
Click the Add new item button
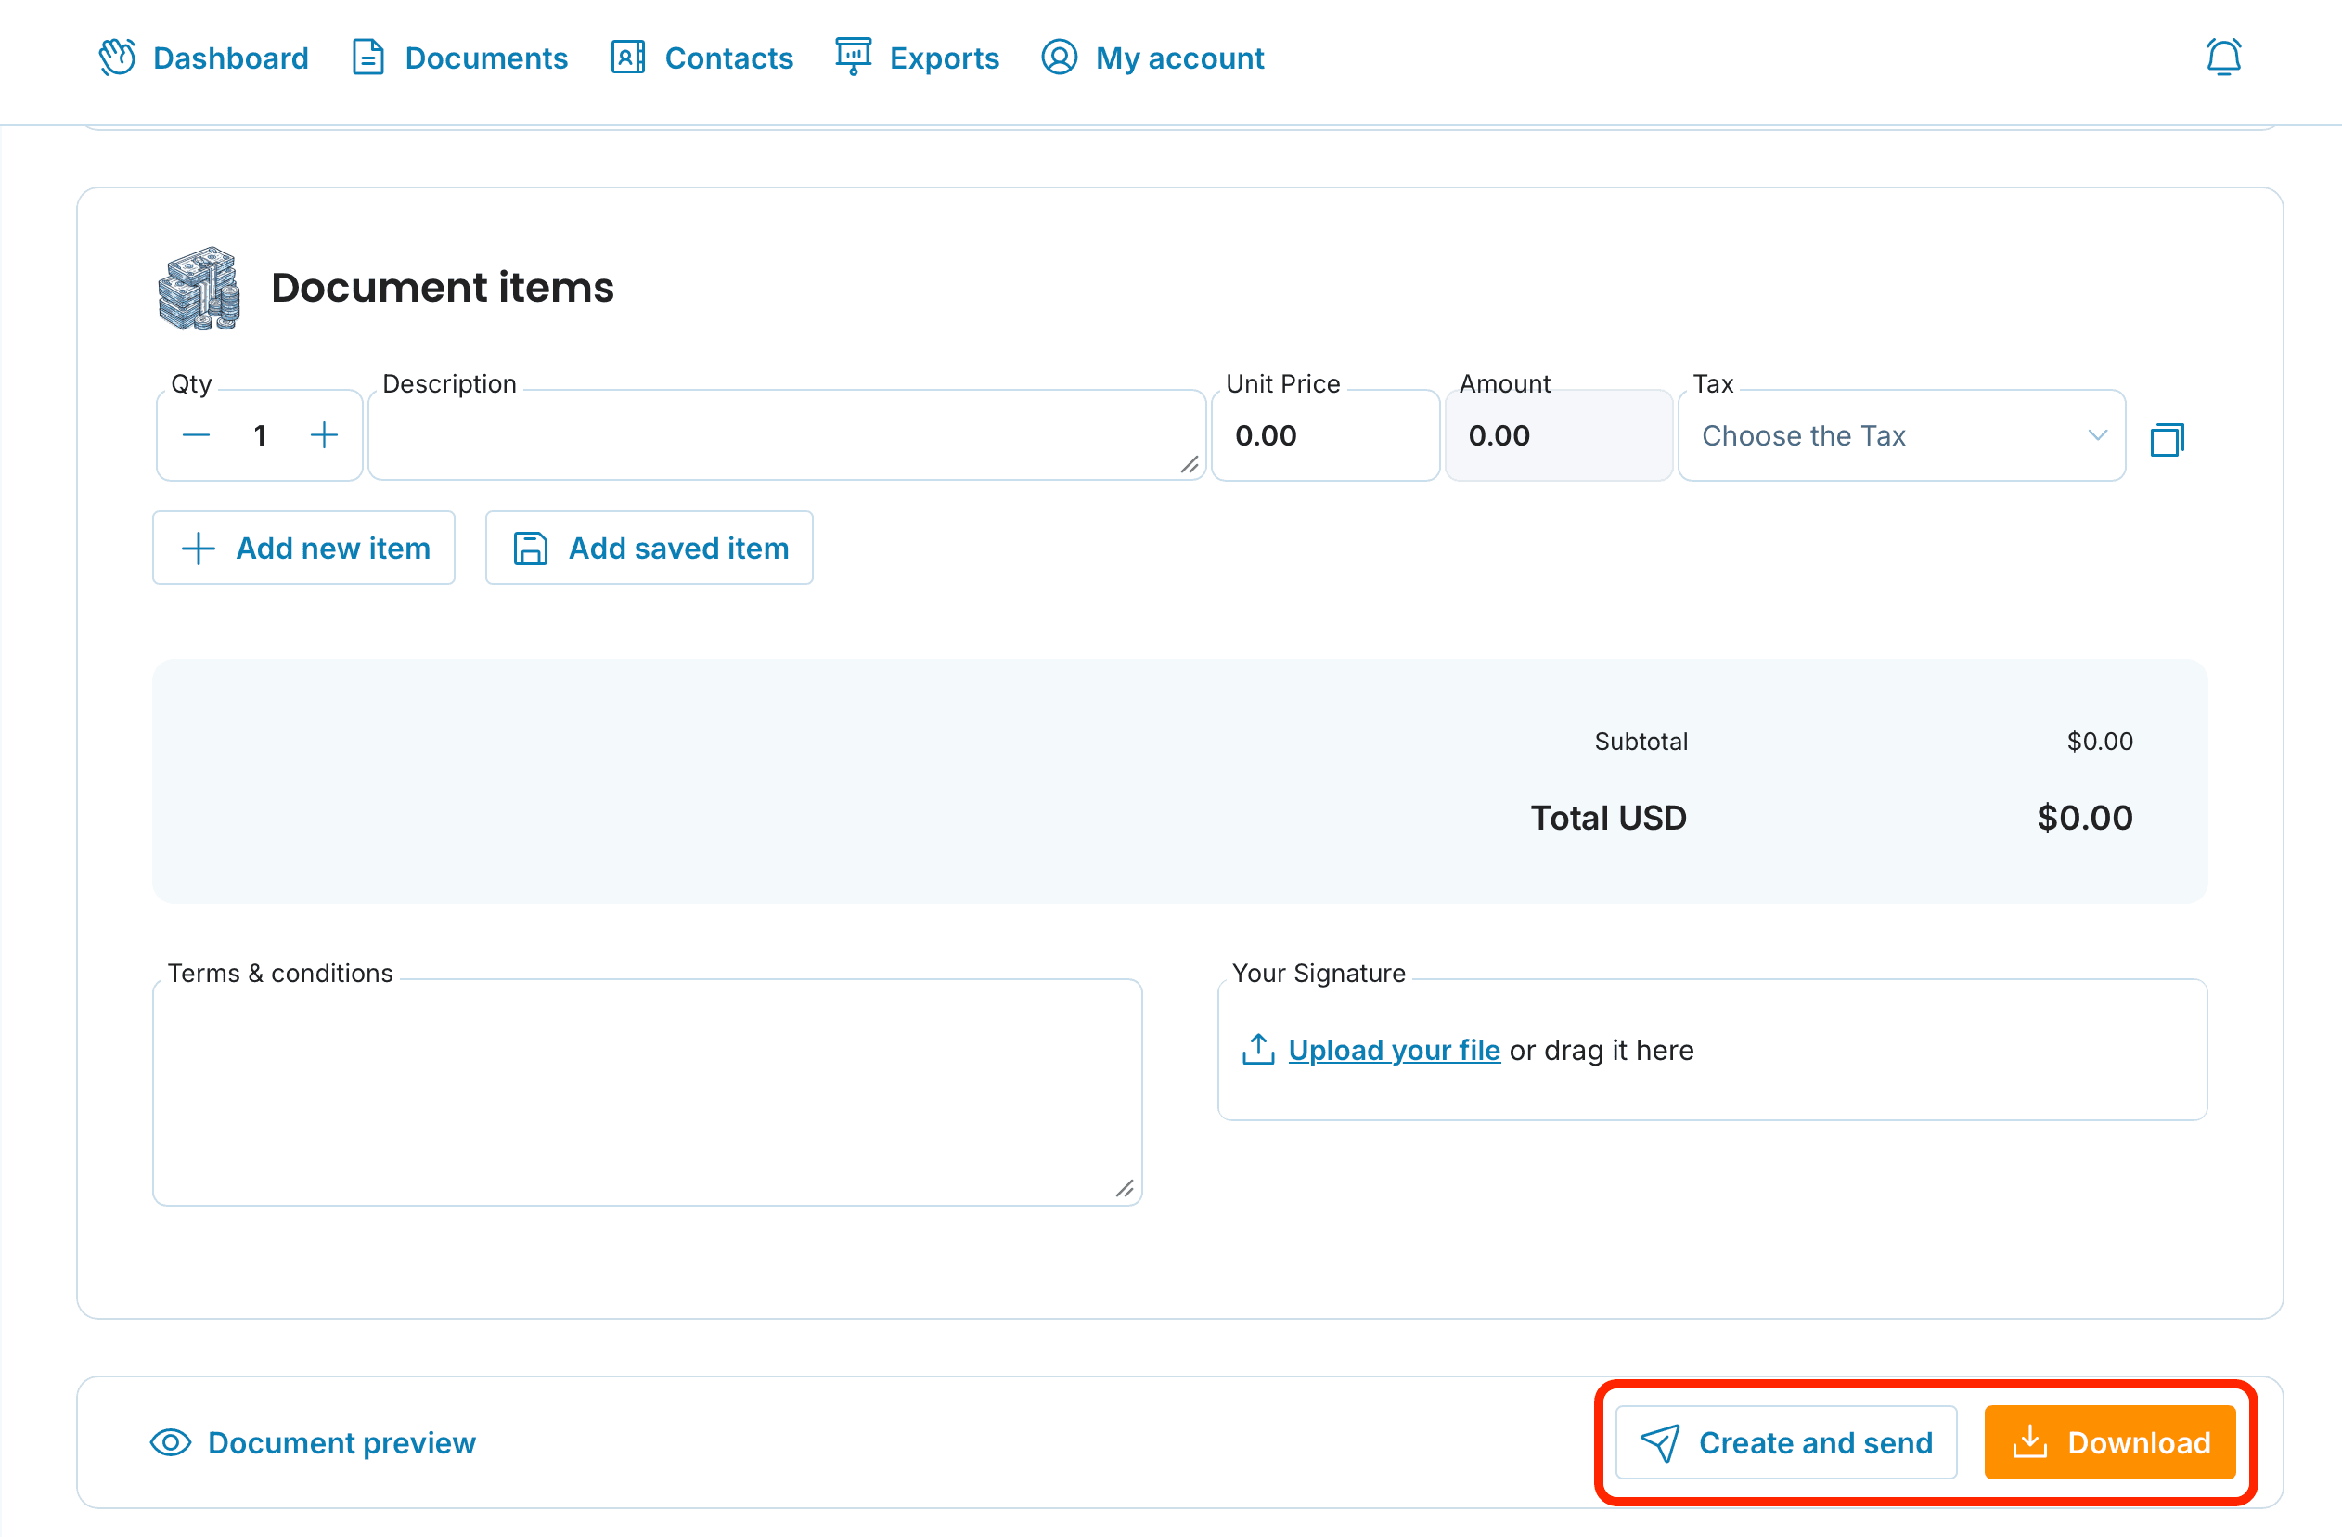304,549
